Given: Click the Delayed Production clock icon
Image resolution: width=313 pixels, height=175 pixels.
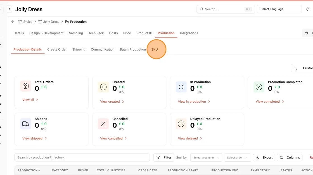Looking at the screenshot, I should click(x=181, y=124).
